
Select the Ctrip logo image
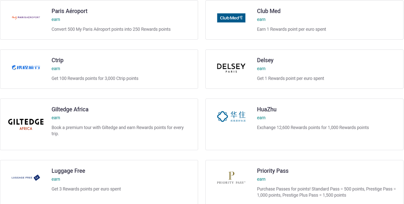(26, 68)
